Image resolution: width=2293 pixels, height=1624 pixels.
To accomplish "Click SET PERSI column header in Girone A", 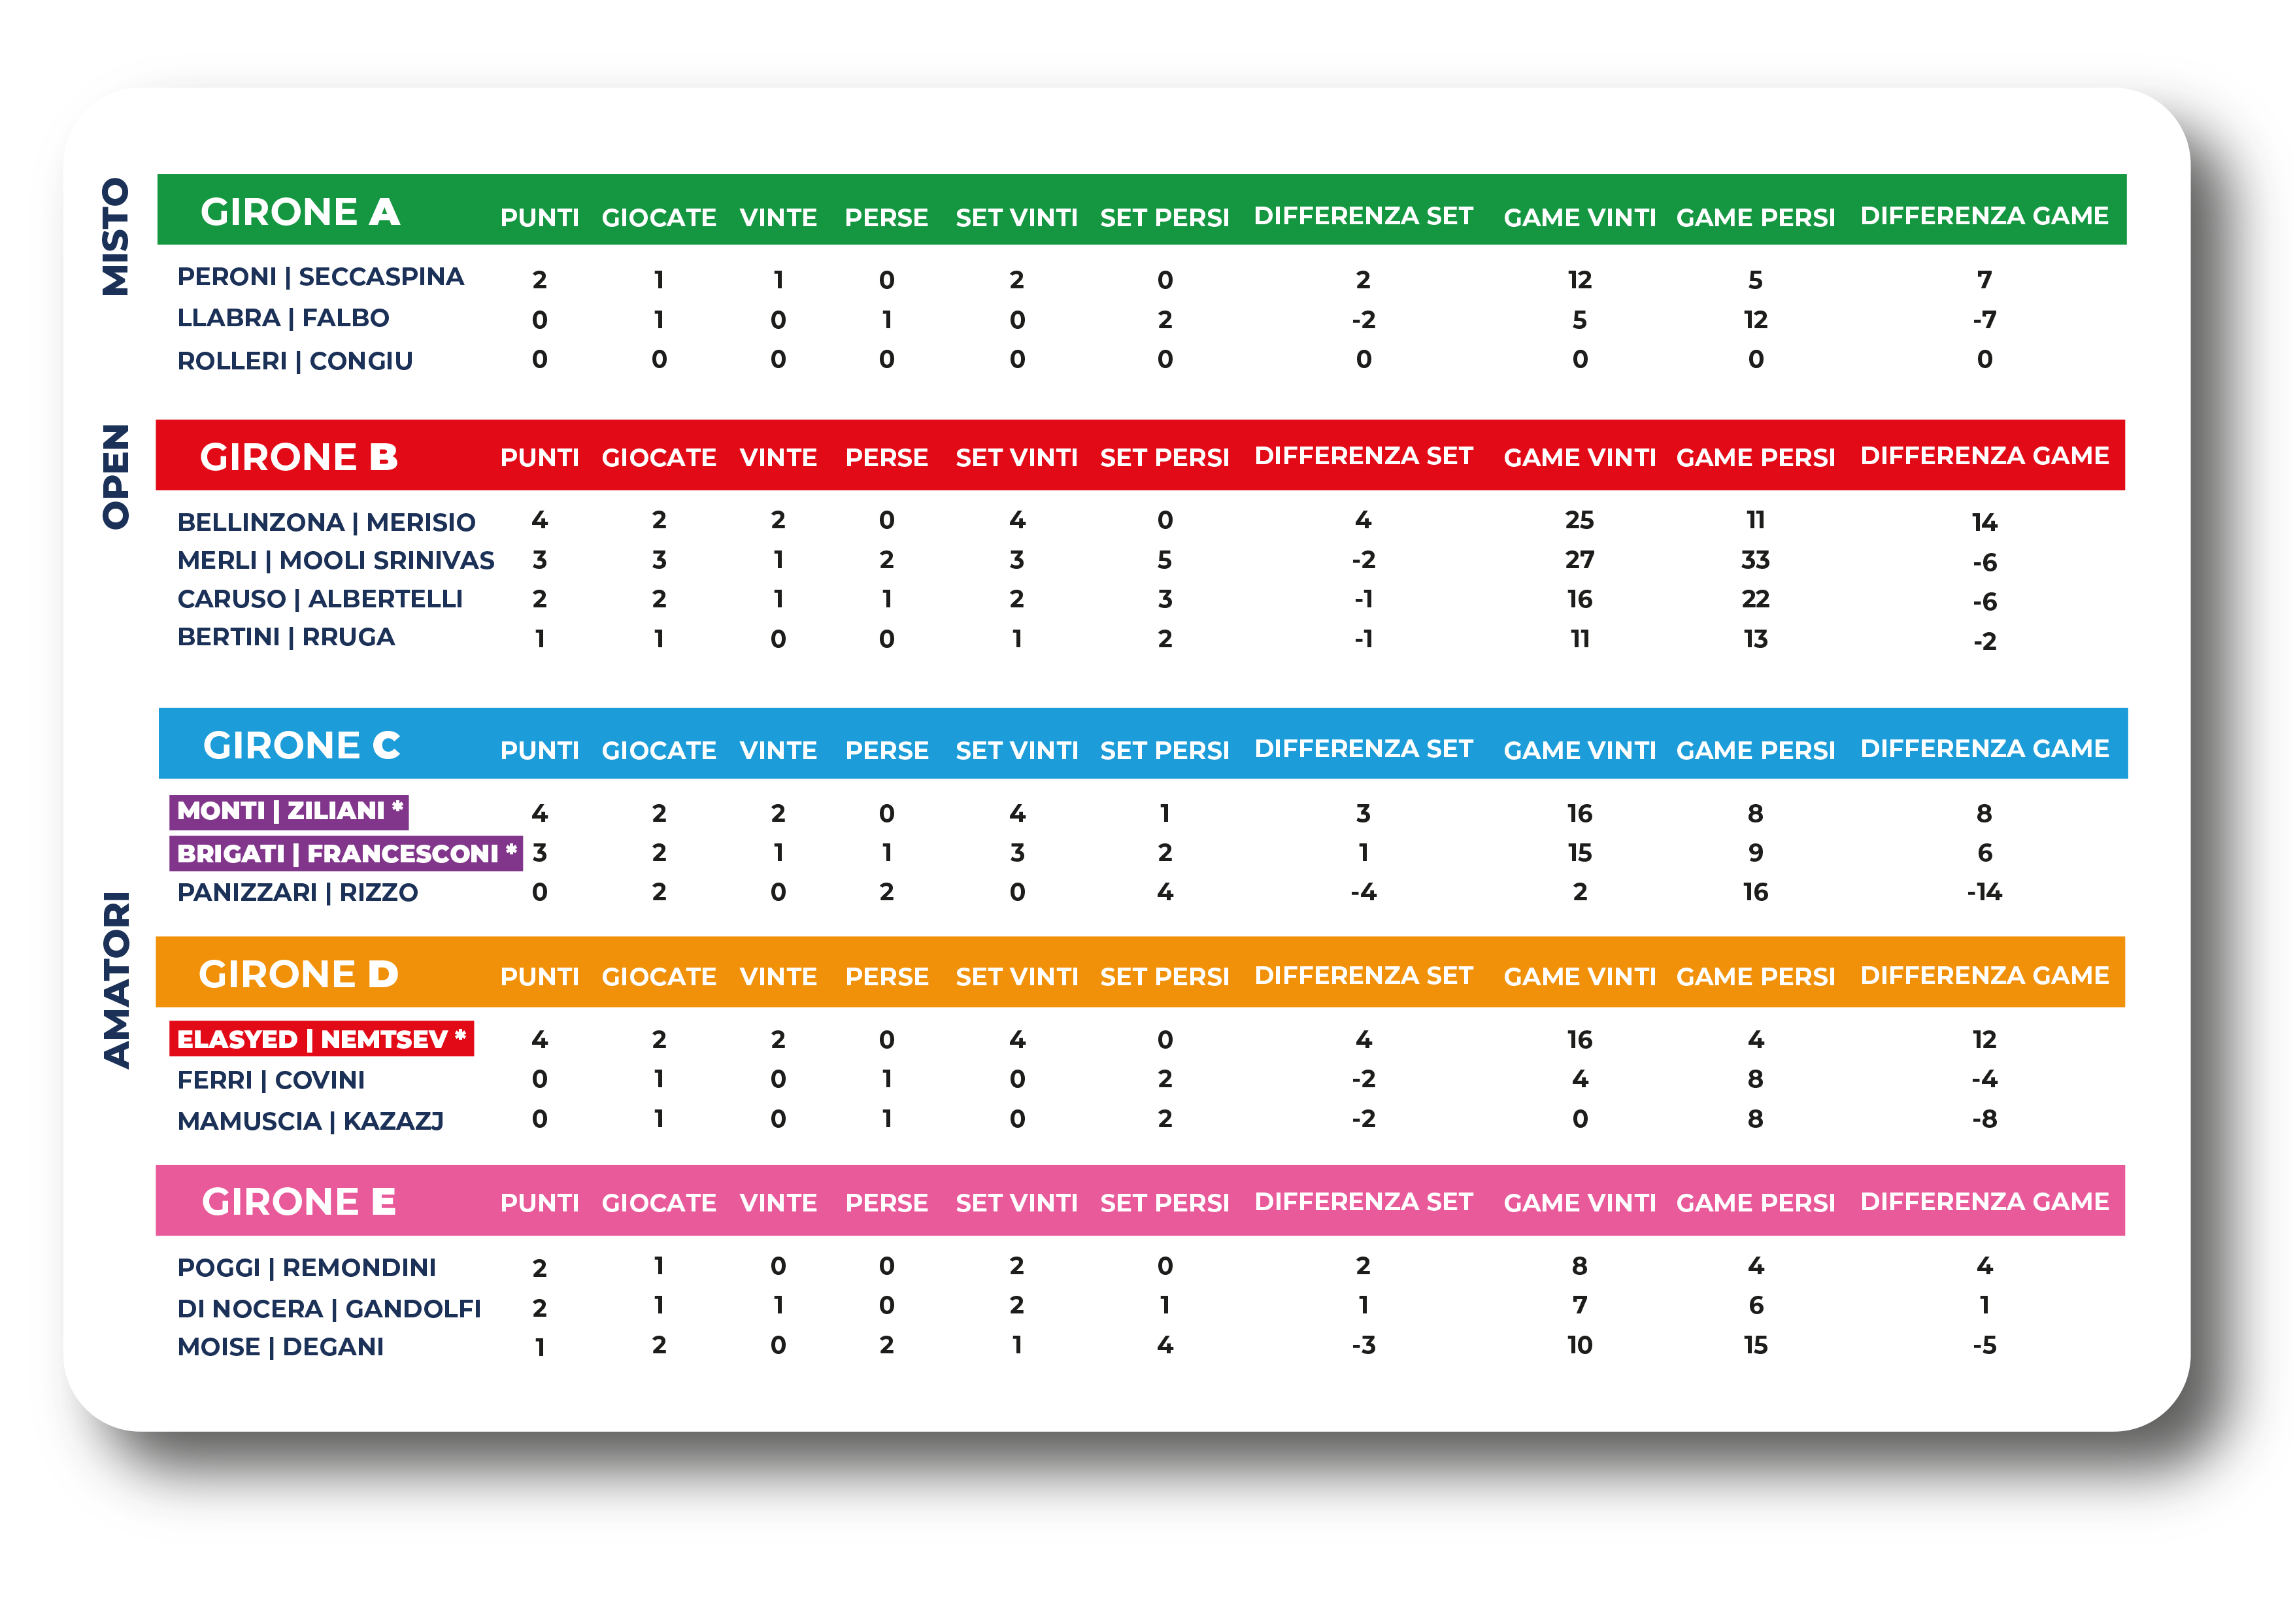I will [x=1165, y=217].
